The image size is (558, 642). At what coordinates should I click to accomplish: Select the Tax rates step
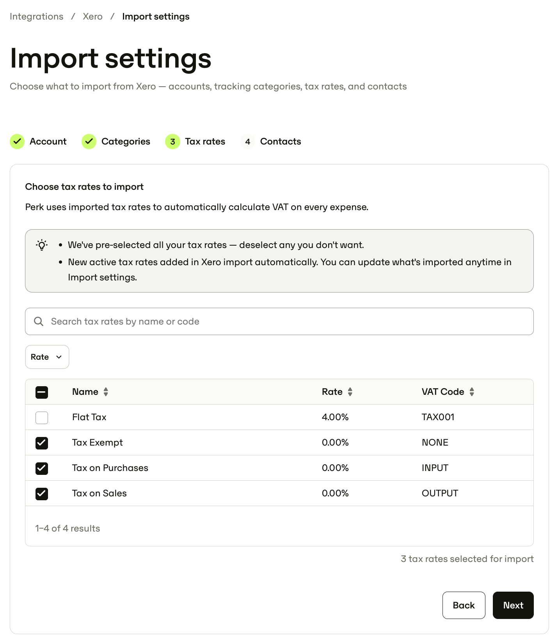click(x=195, y=141)
